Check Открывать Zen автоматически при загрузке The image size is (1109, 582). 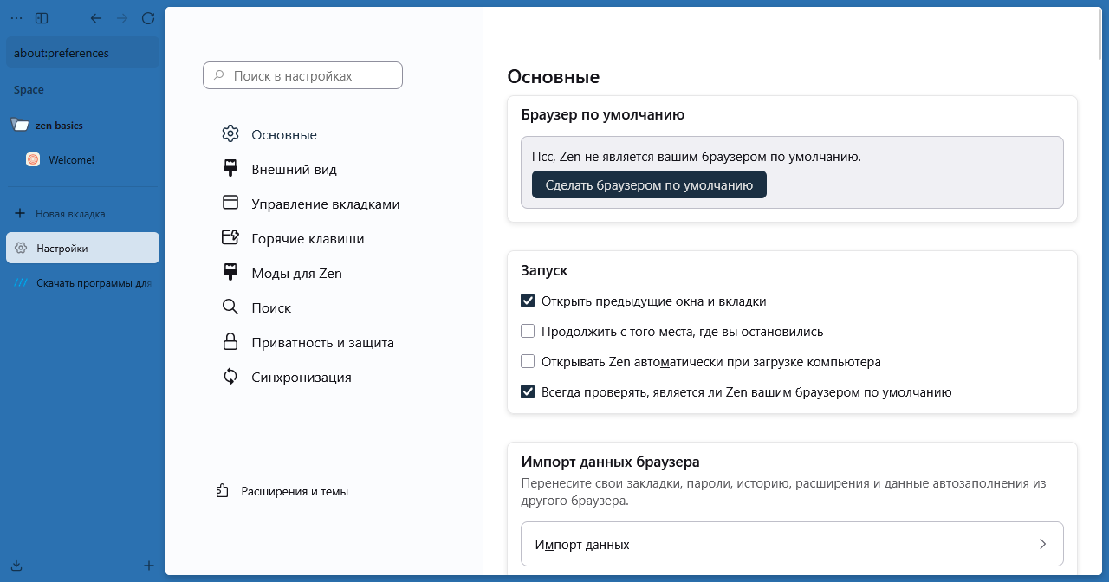point(528,361)
